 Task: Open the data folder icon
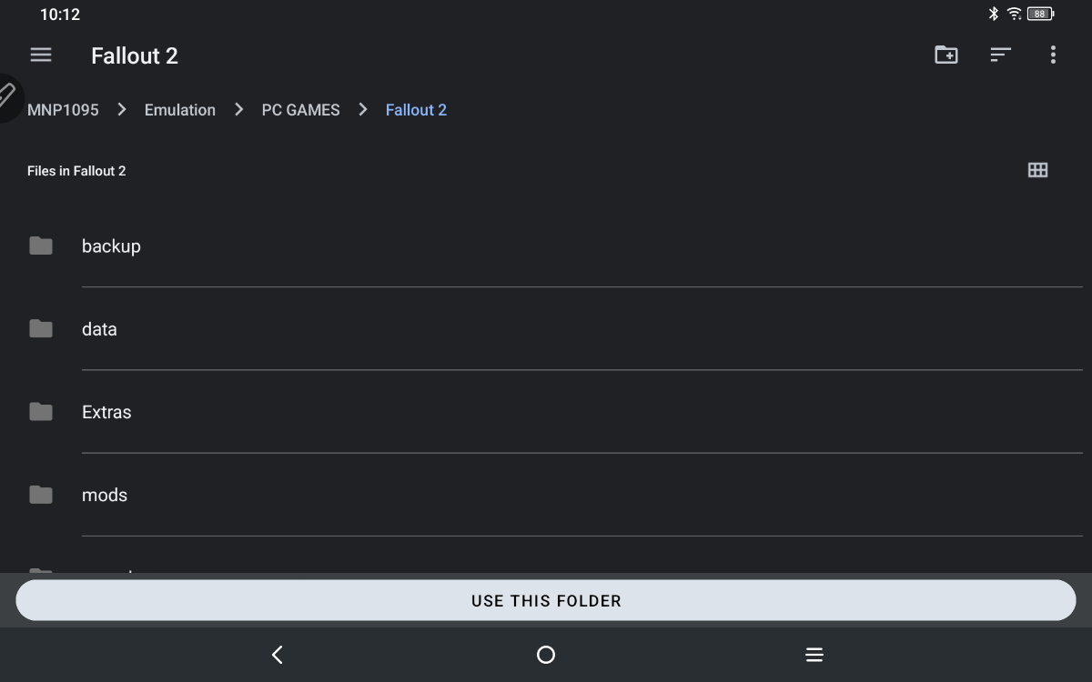tap(41, 328)
